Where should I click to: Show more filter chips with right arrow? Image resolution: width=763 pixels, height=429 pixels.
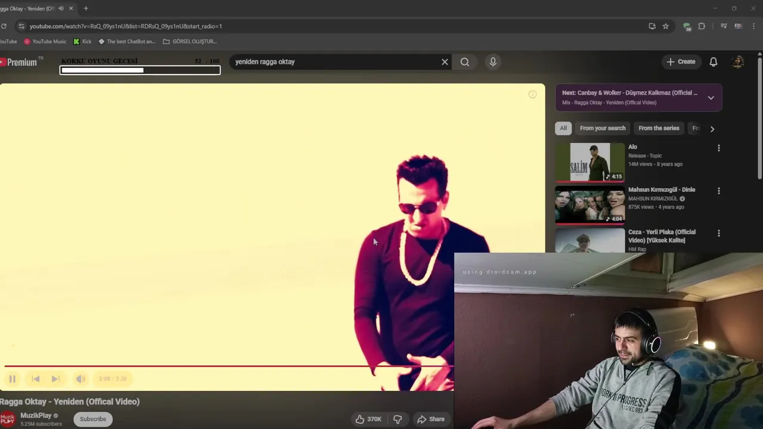click(712, 129)
